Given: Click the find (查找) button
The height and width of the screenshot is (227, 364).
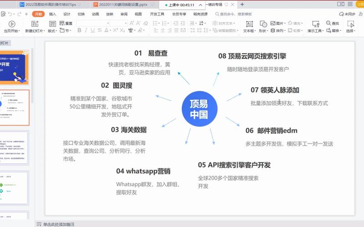Looking at the screenshot, I should click(x=333, y=23).
